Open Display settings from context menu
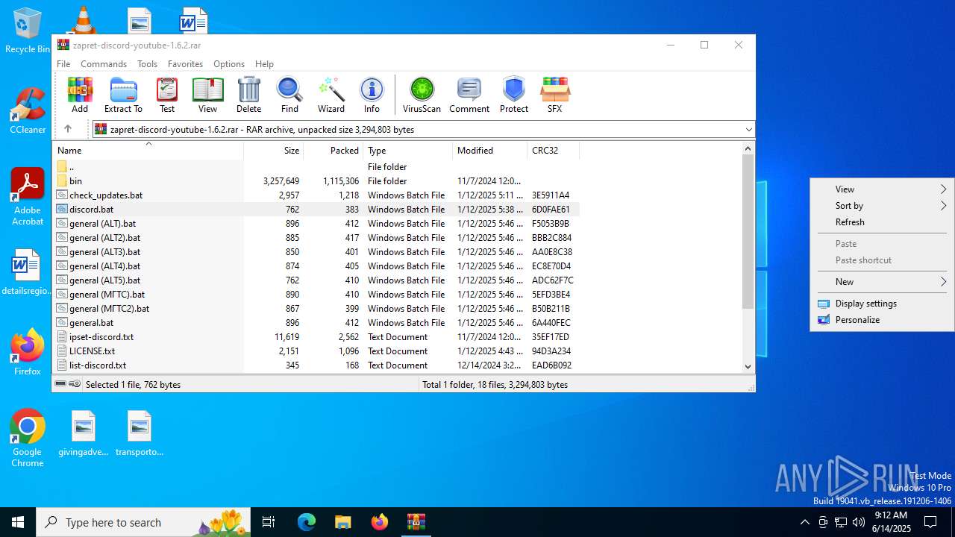This screenshot has height=537, width=955. coord(882,304)
